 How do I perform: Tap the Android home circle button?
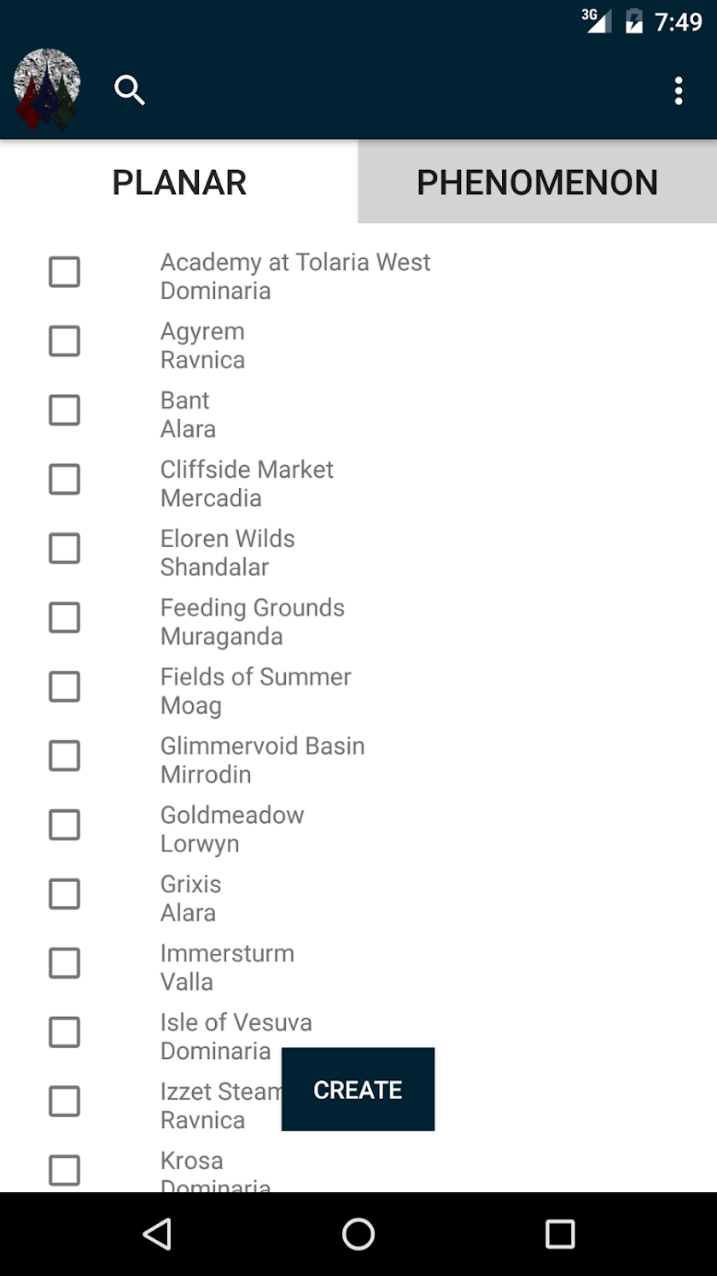(358, 1234)
